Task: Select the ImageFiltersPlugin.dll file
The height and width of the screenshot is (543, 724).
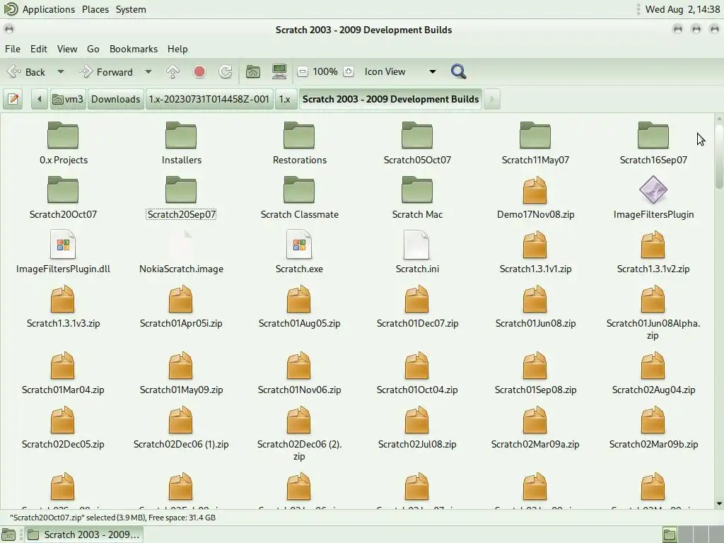Action: click(x=63, y=252)
